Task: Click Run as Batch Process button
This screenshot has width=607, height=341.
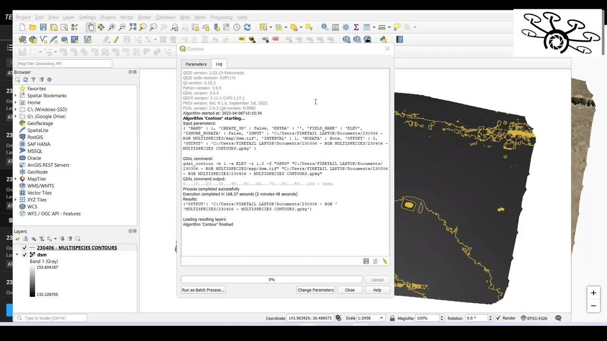Action: 203,290
